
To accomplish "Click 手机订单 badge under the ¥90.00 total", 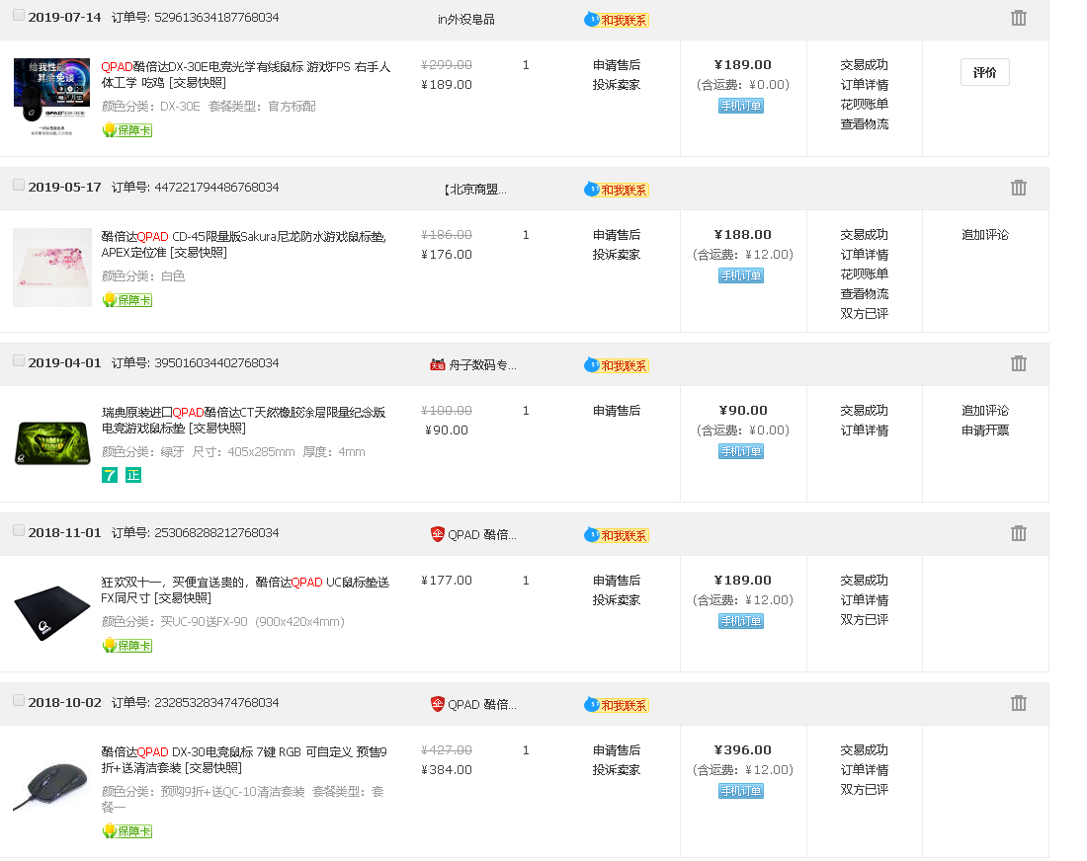I will 741,451.
